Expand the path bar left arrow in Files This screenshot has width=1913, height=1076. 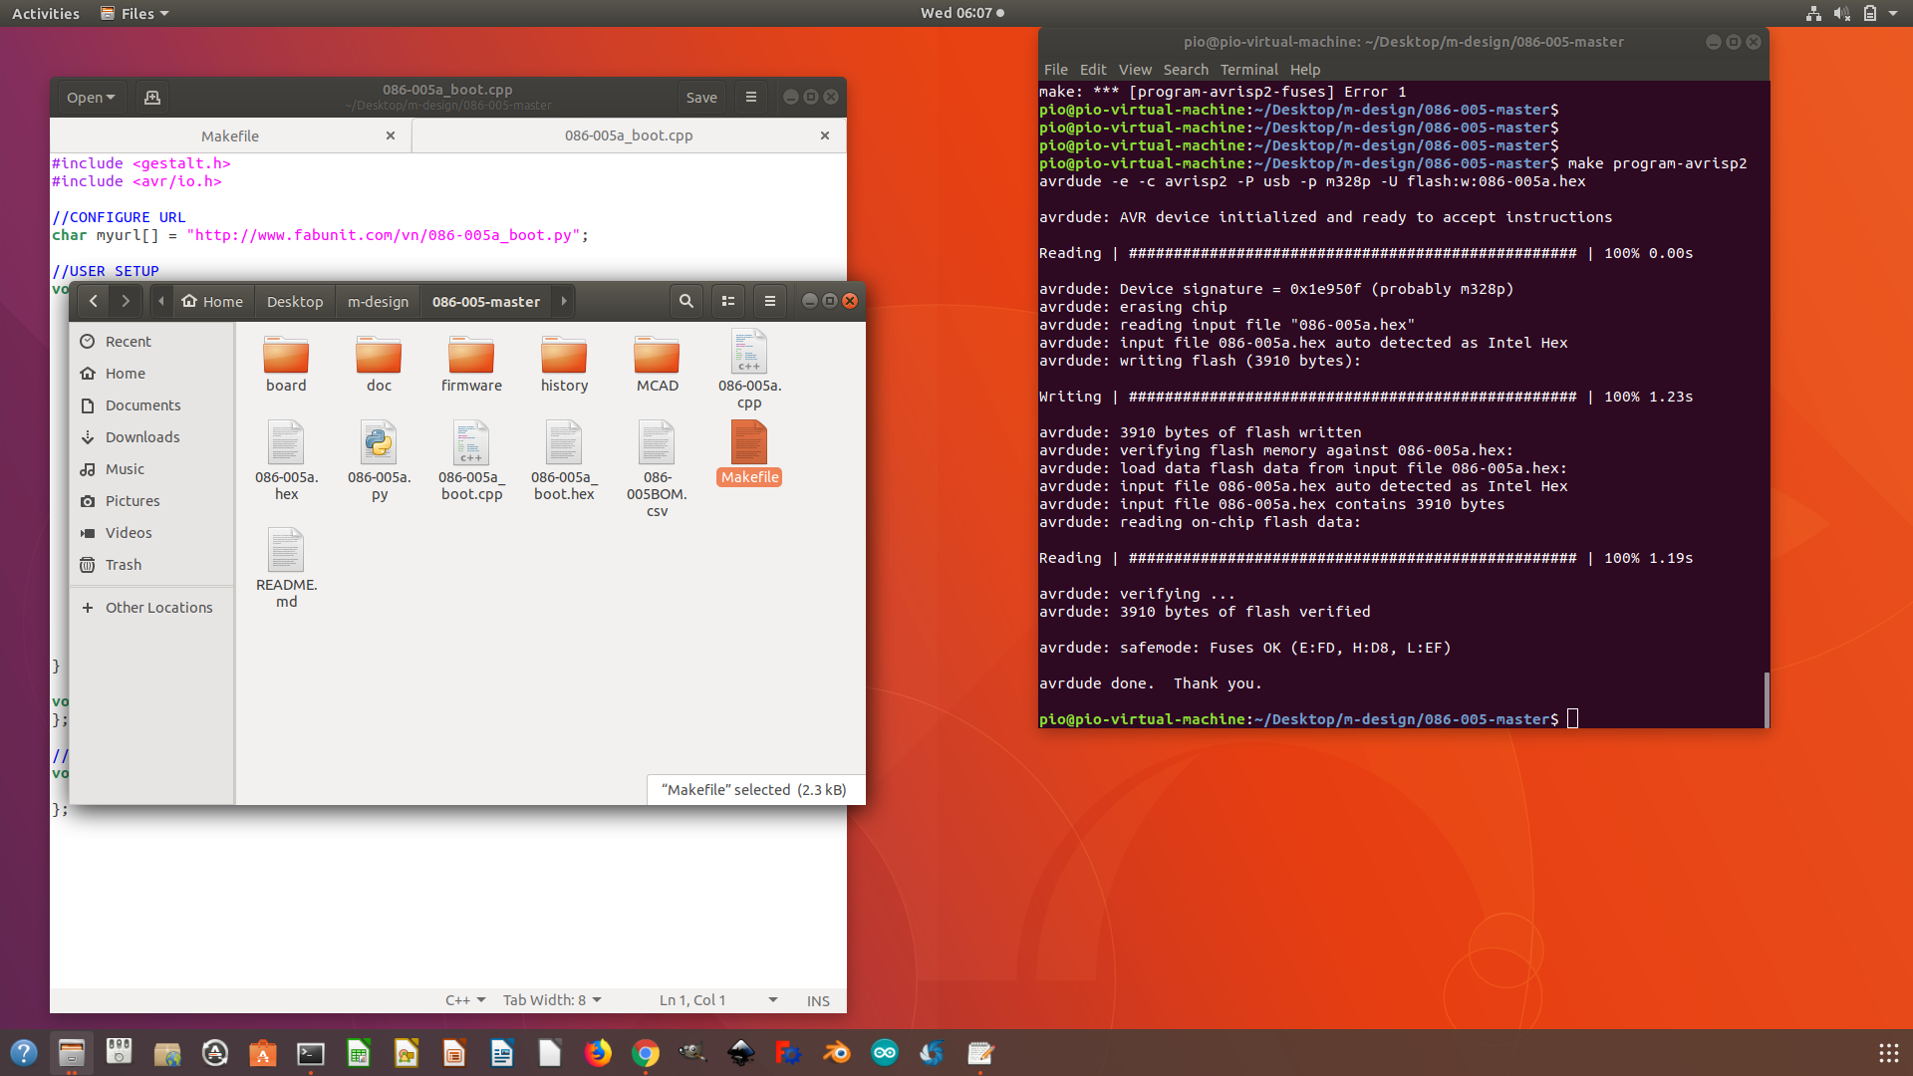tap(161, 301)
